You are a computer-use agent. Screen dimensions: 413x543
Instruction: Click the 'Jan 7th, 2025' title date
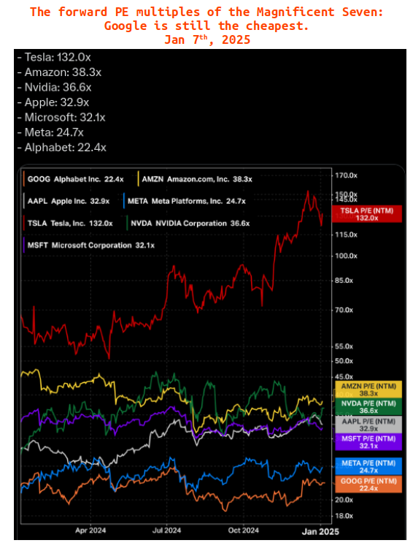coord(207,39)
